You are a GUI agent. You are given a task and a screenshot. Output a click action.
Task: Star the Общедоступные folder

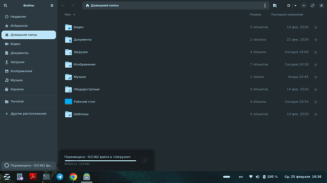click(x=316, y=89)
